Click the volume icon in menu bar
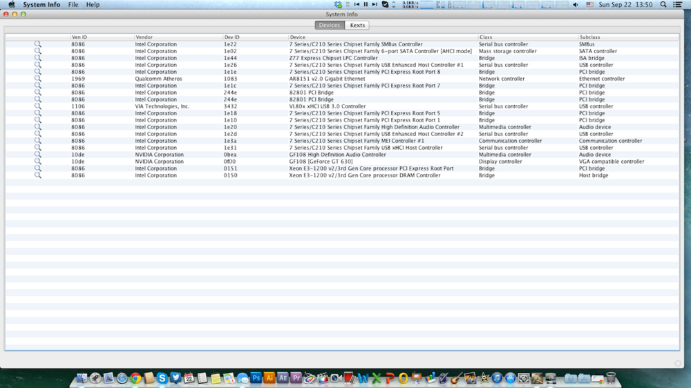 pos(575,5)
